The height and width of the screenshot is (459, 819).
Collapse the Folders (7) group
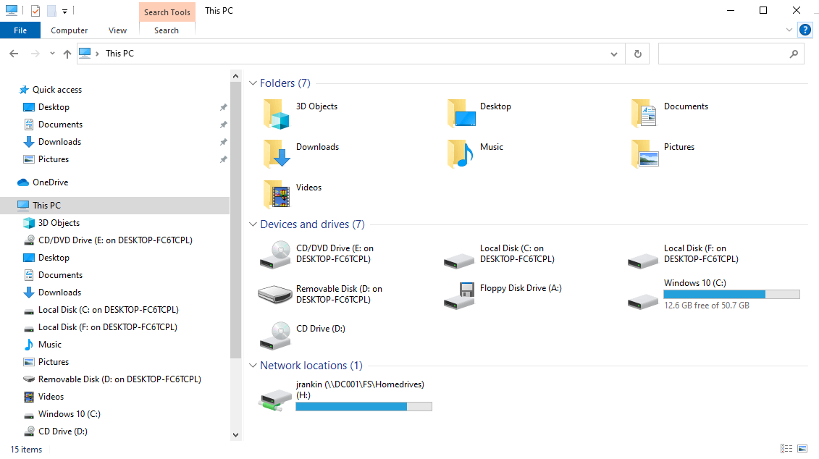tap(253, 83)
